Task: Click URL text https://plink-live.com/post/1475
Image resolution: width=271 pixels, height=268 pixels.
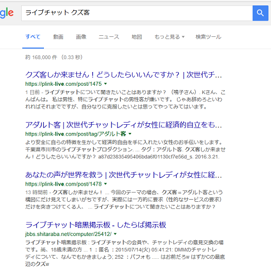Action: pos(63,84)
